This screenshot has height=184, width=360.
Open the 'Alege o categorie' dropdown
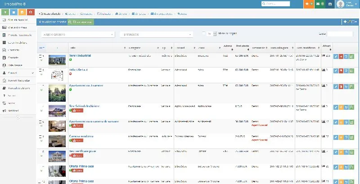pyautogui.click(x=78, y=34)
